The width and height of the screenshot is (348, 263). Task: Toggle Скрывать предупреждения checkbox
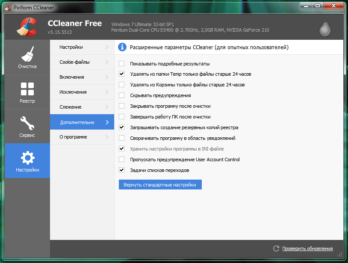[x=121, y=95]
